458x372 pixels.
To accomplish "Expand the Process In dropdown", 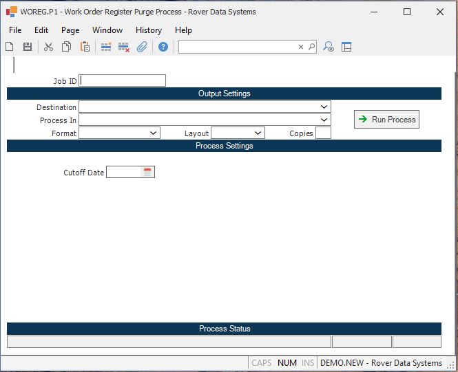I will [324, 120].
